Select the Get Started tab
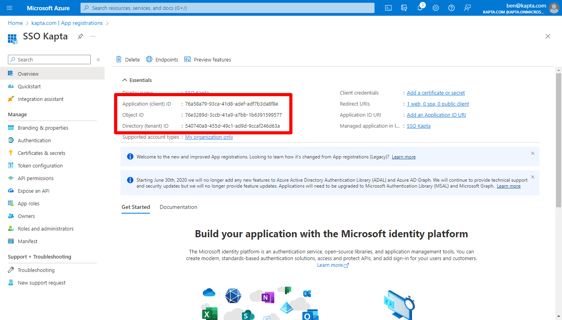The width and height of the screenshot is (562, 320). point(136,207)
